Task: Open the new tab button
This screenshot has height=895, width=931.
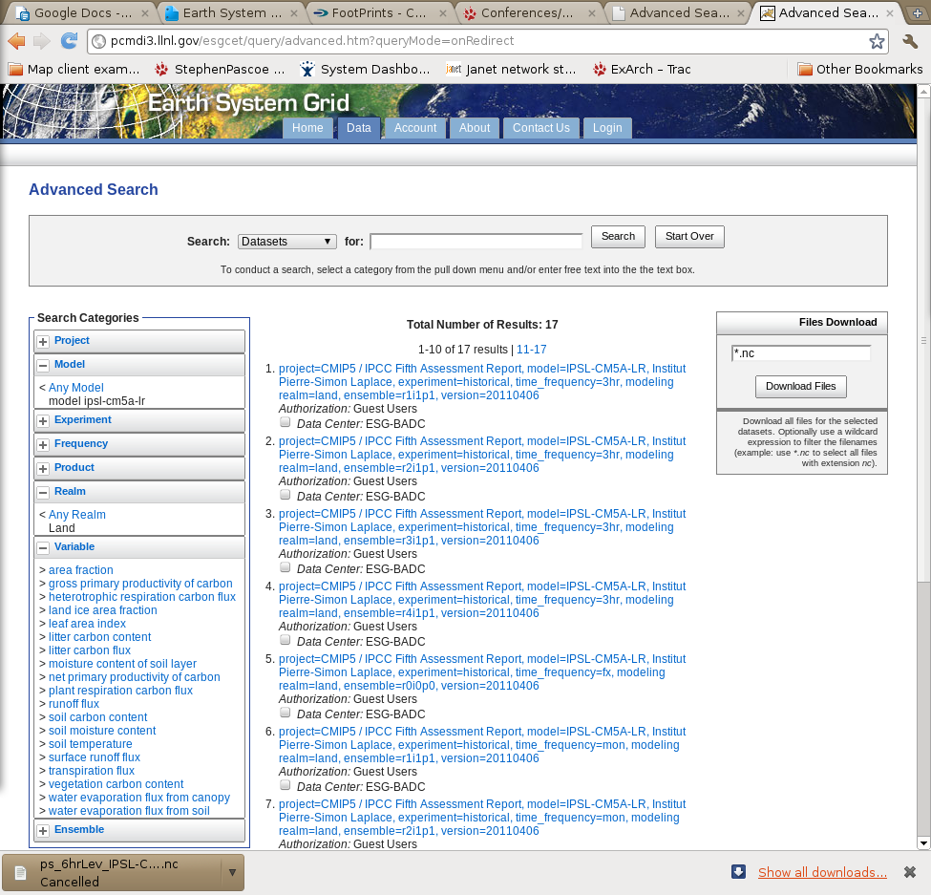Action: [x=919, y=12]
